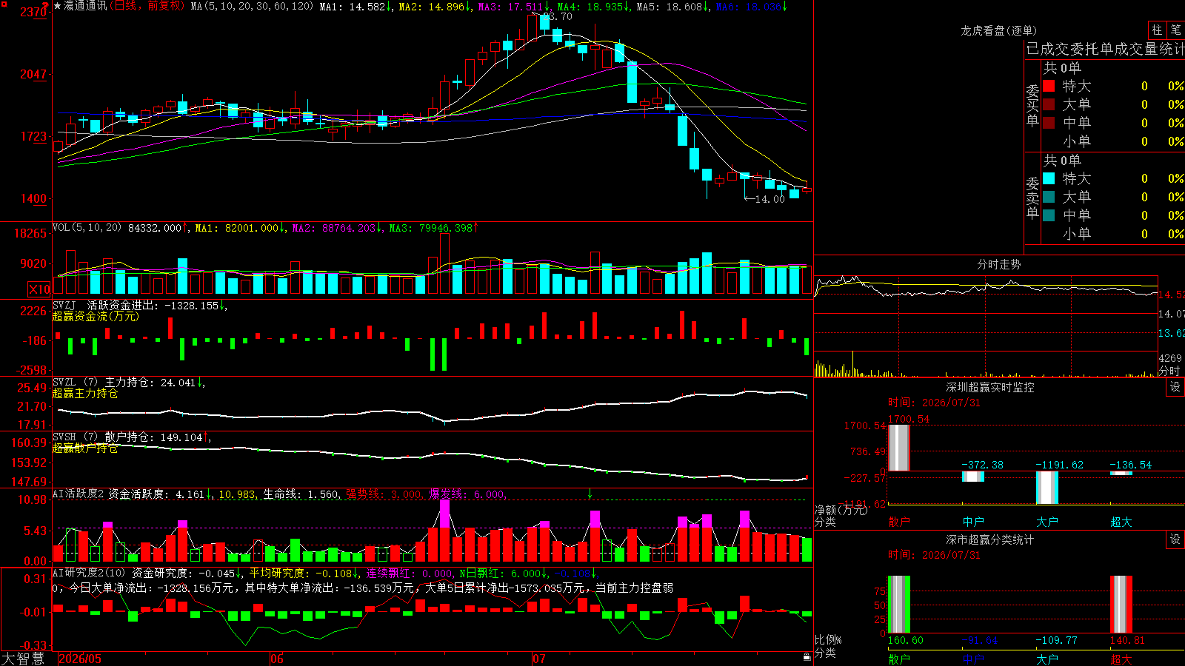Click the AI研究度2(10) indicator title

point(90,573)
